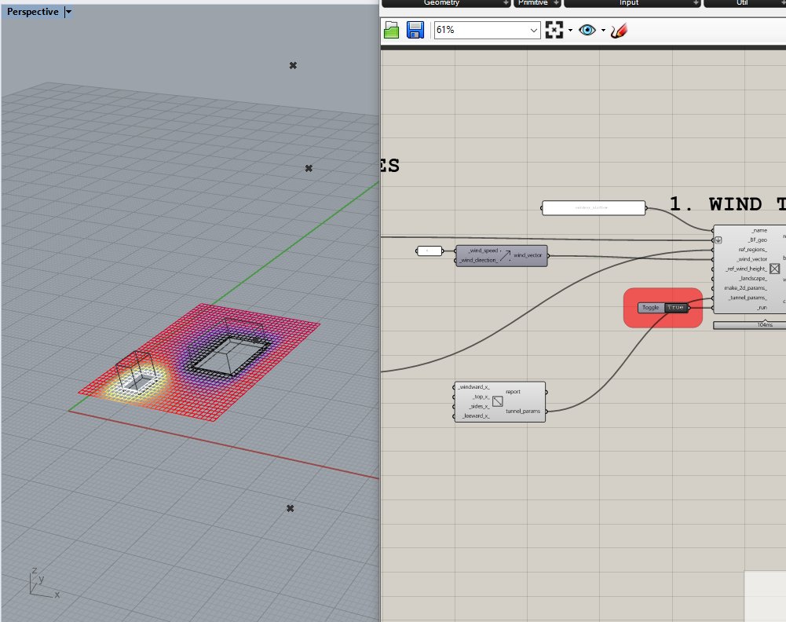
Task: Expand the Input panel plus button
Action: (696, 3)
